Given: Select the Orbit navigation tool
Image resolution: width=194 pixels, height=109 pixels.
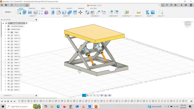Looking at the screenshot, I should pyautogui.click(x=84, y=95).
